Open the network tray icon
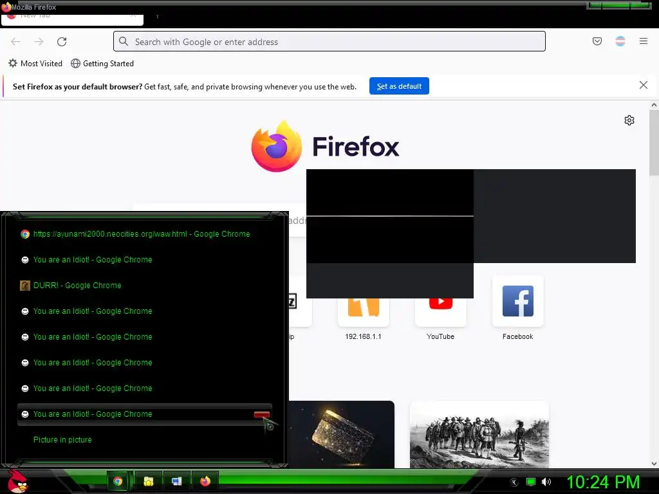659x494 pixels. coord(531,482)
